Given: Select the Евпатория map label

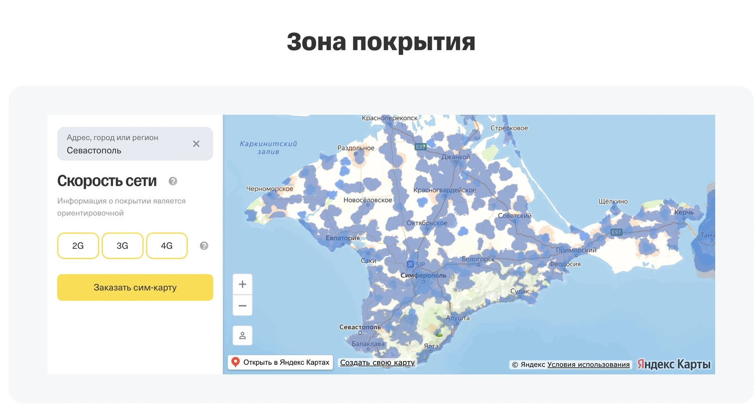Looking at the screenshot, I should tap(343, 238).
